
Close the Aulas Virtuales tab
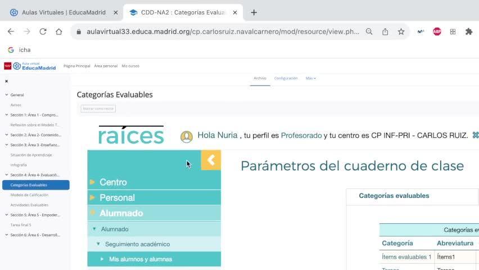pos(116,12)
